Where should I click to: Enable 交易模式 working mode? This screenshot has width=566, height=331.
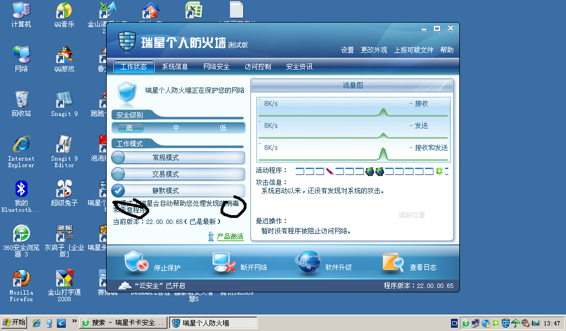click(178, 174)
